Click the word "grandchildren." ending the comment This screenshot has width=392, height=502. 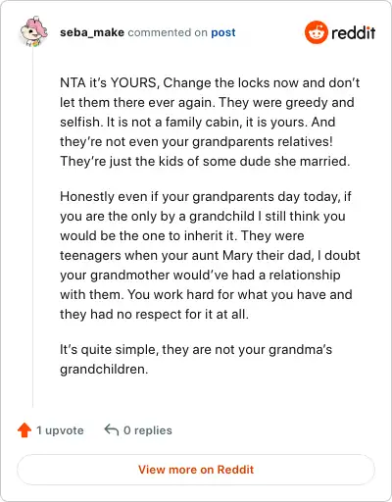coord(104,370)
